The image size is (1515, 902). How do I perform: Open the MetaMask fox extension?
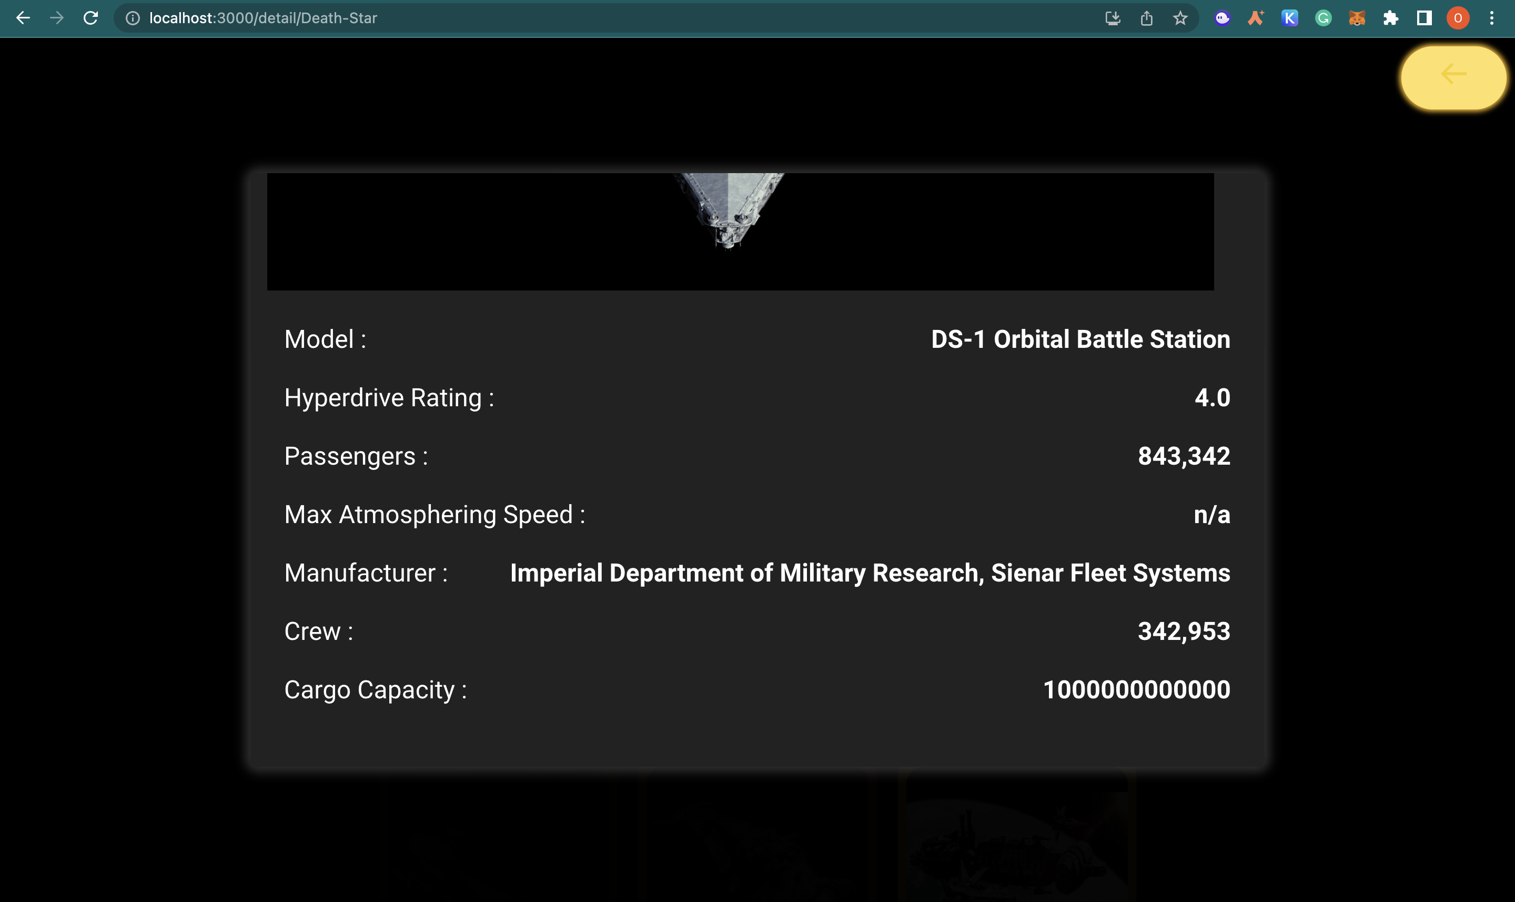coord(1357,18)
